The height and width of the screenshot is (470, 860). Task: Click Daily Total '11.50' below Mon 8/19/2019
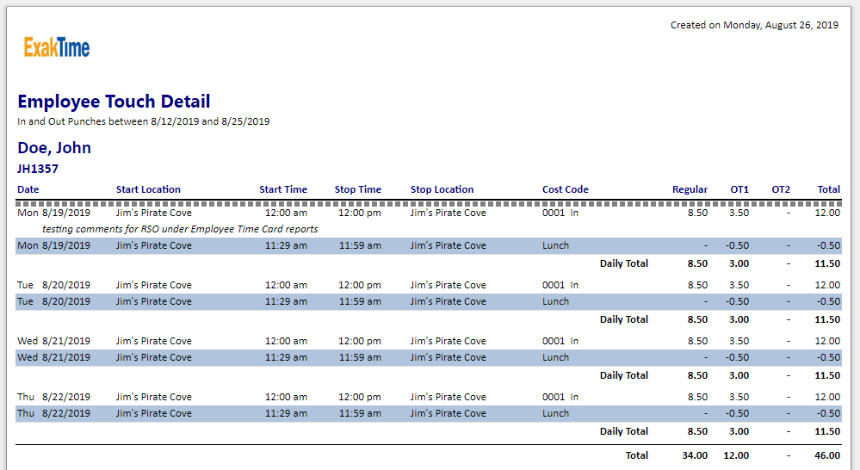click(827, 263)
